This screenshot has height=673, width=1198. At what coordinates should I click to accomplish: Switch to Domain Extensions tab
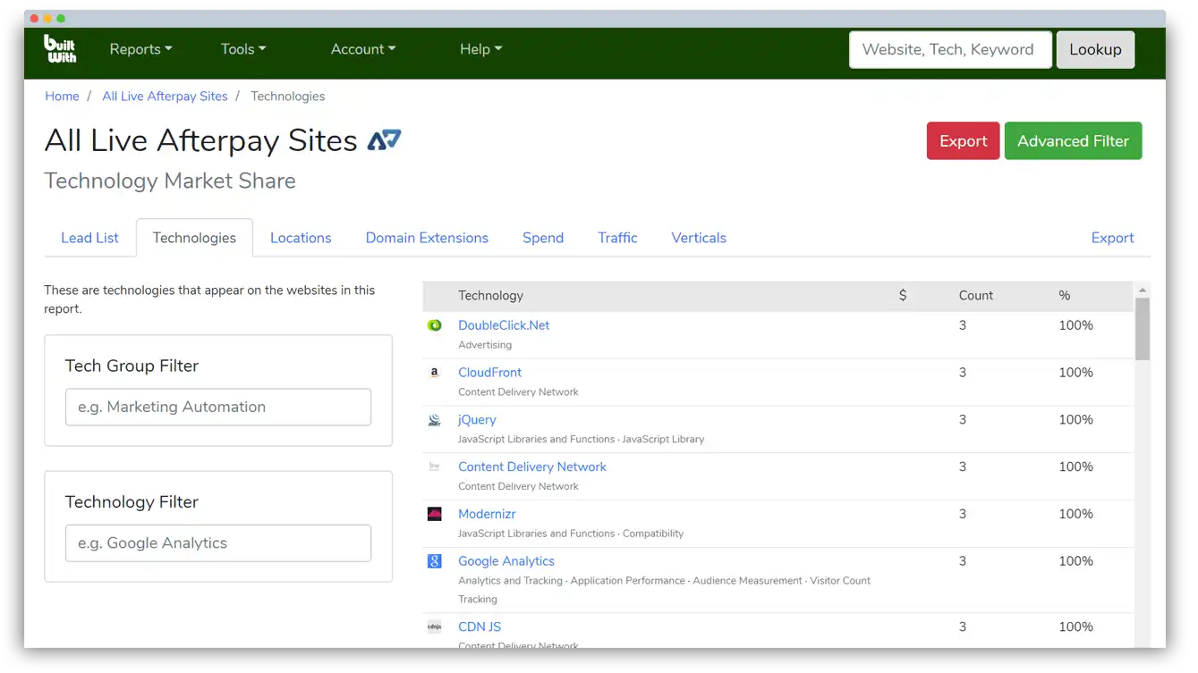pos(427,238)
